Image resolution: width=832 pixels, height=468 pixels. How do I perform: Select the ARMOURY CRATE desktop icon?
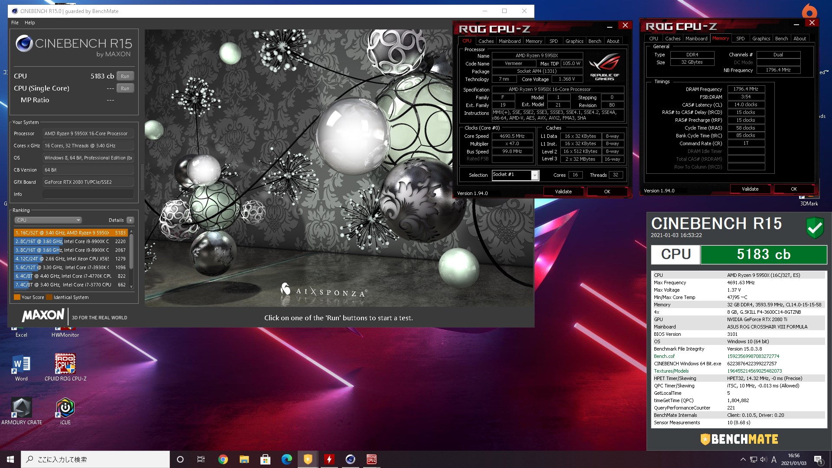tap(22, 411)
